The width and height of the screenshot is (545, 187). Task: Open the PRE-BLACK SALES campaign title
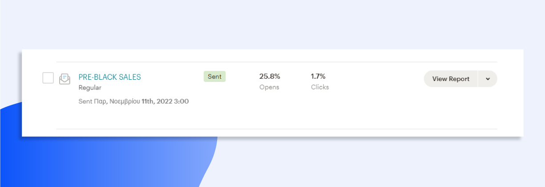click(109, 77)
